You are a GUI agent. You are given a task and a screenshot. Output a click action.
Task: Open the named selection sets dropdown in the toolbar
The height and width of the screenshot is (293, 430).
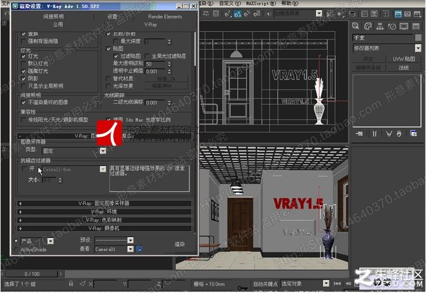(x=319, y=14)
